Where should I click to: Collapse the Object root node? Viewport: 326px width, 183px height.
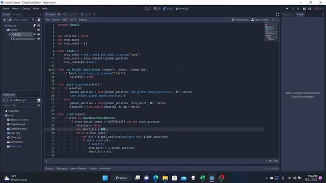(x=4, y=25)
